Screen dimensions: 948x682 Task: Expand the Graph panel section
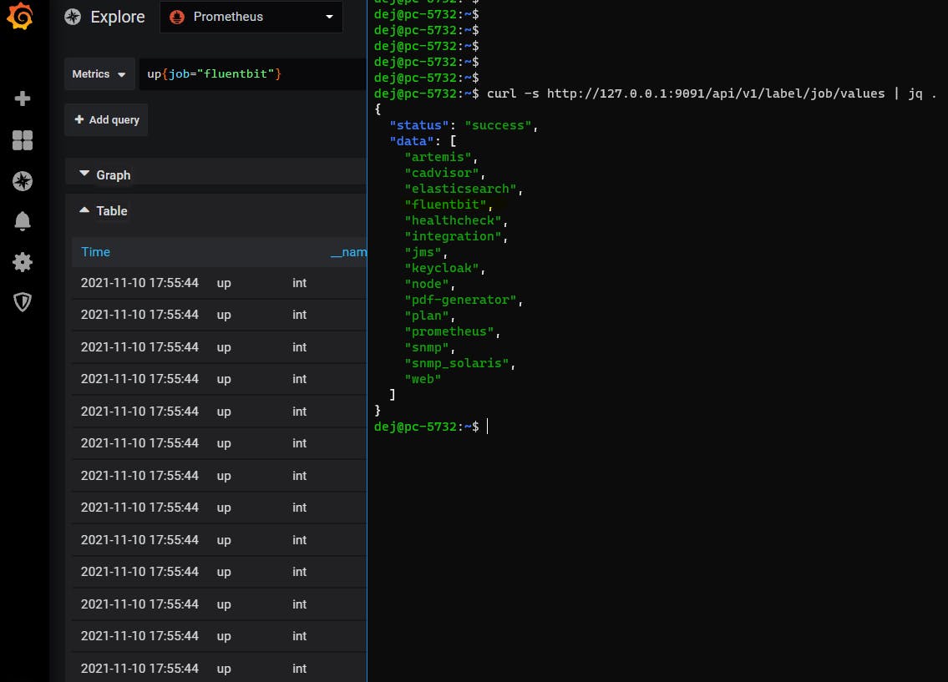pos(105,174)
